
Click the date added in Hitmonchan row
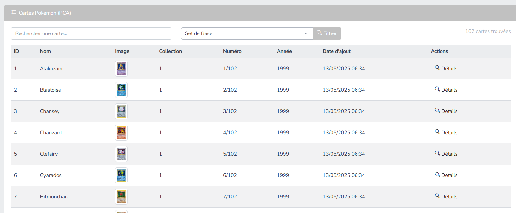click(344, 197)
